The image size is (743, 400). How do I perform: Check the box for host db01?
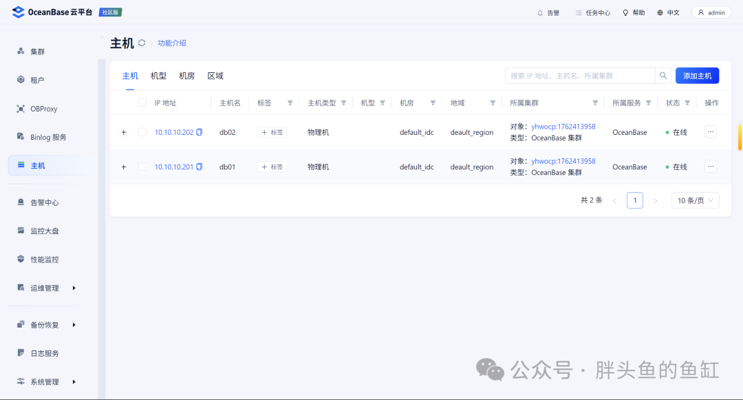point(142,167)
